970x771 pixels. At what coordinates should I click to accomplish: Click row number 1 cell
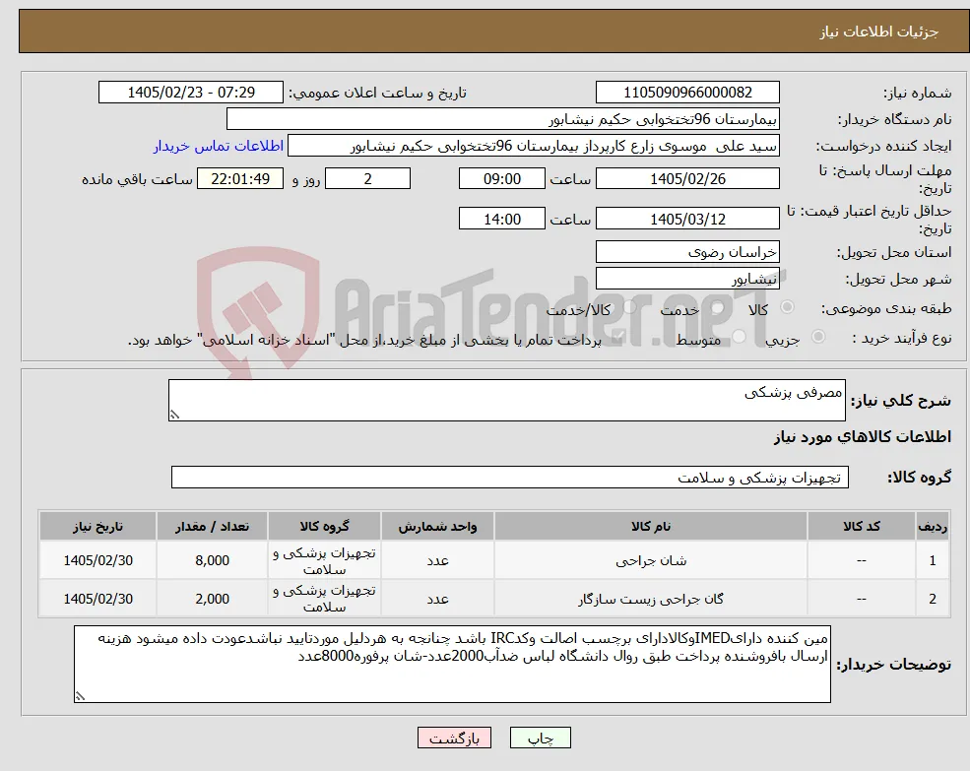[933, 560]
